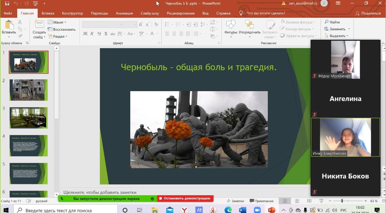Expand the Section (Раздел) dropdown
Screen dimensions: 386x213
coord(58,36)
